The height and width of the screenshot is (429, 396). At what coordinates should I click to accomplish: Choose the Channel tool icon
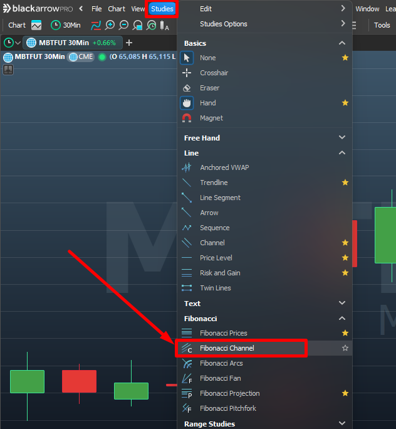click(187, 243)
